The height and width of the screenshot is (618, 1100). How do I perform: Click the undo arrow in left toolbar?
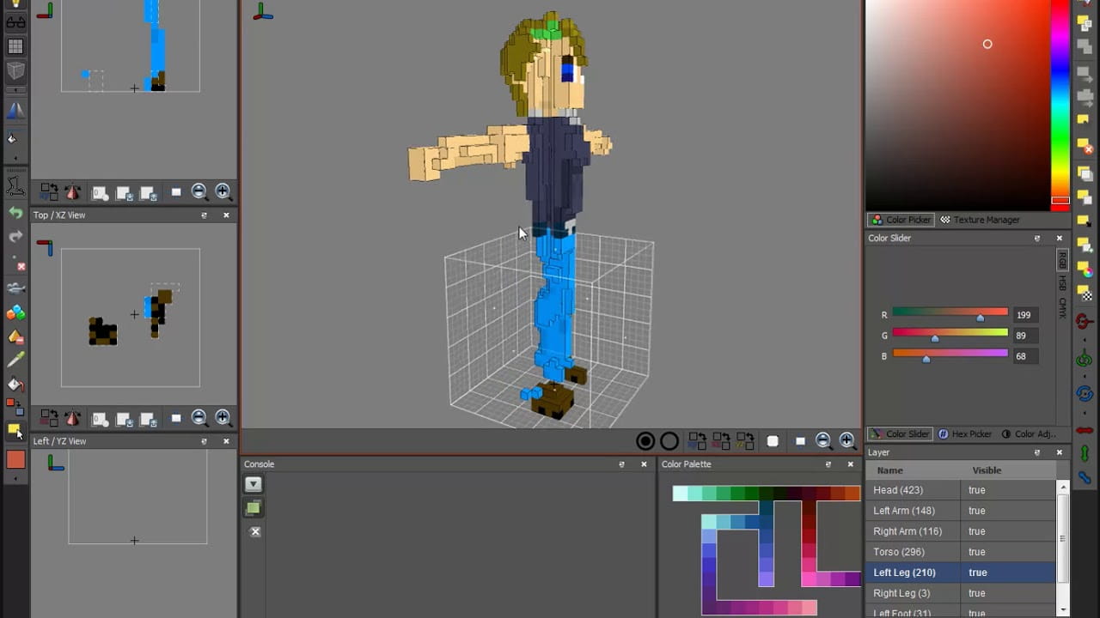click(x=15, y=212)
